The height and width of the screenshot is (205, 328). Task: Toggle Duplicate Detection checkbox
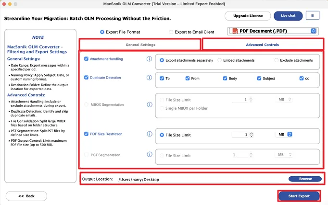(86, 78)
